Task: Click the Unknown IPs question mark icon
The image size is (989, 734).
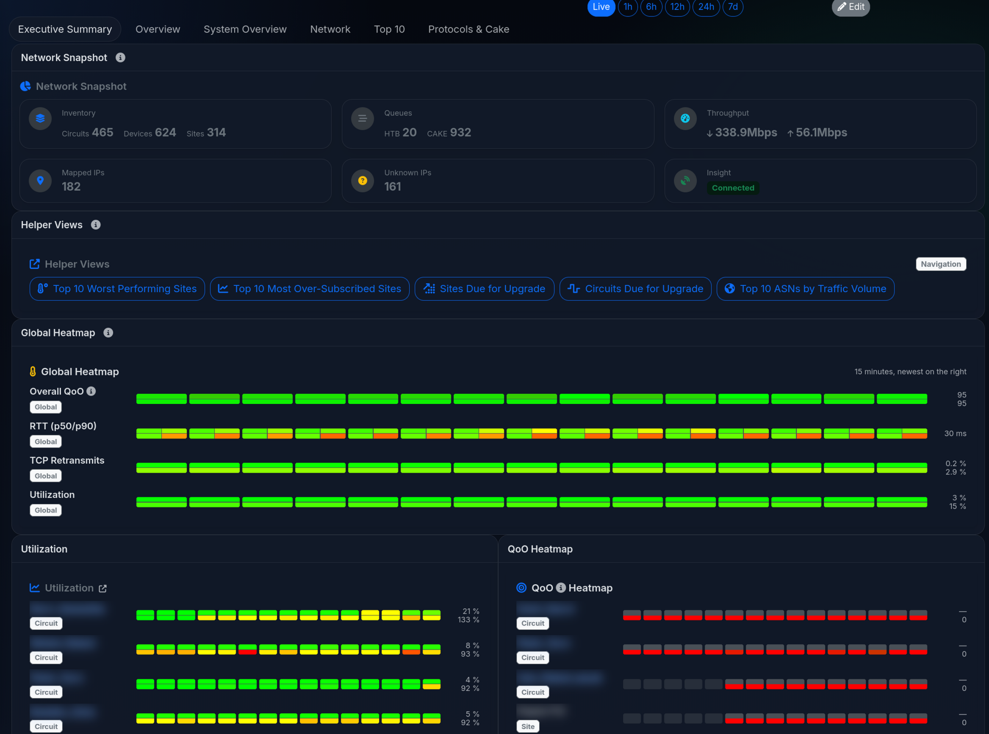Action: click(362, 181)
